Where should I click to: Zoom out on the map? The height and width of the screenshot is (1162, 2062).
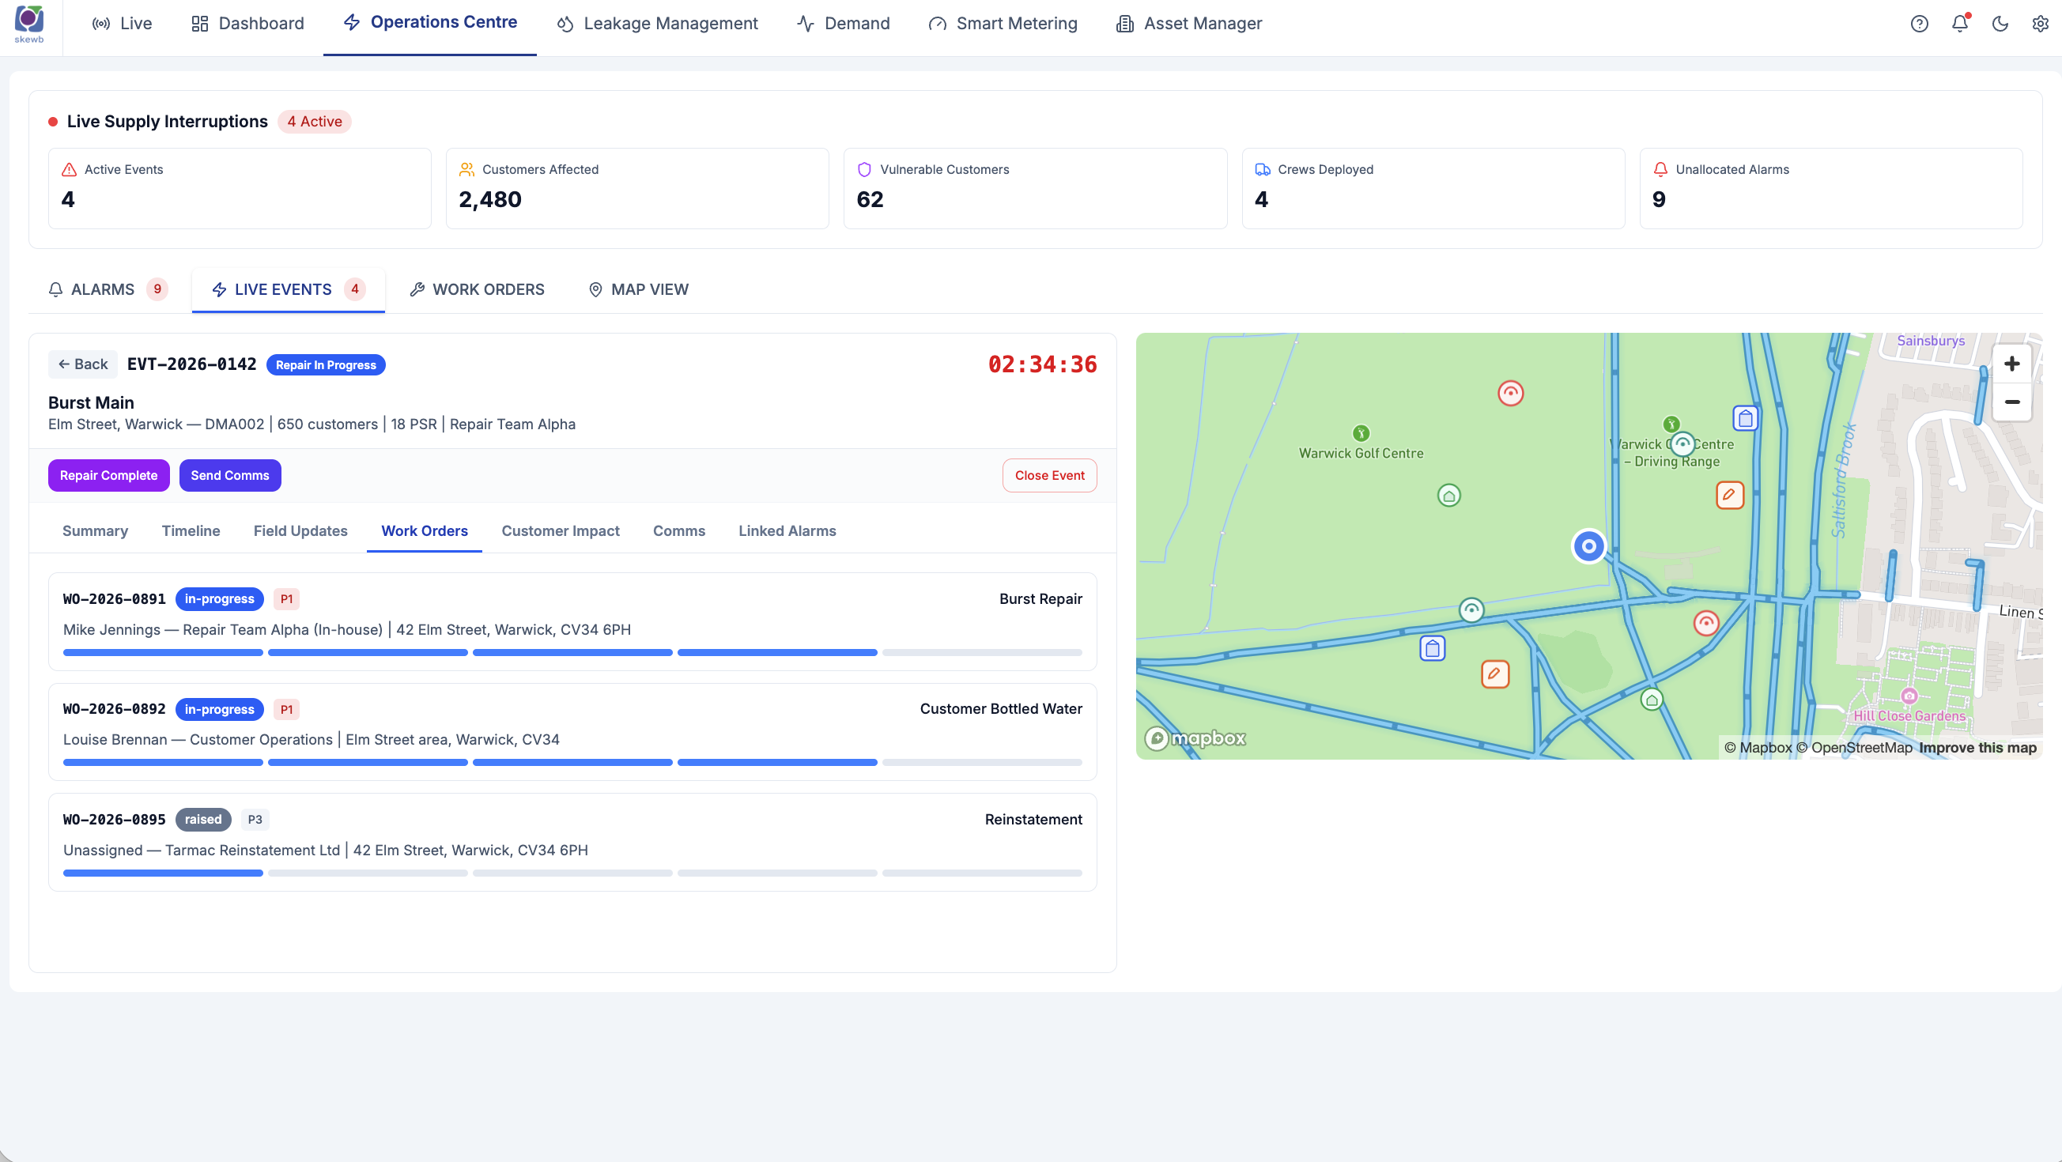(x=2011, y=402)
